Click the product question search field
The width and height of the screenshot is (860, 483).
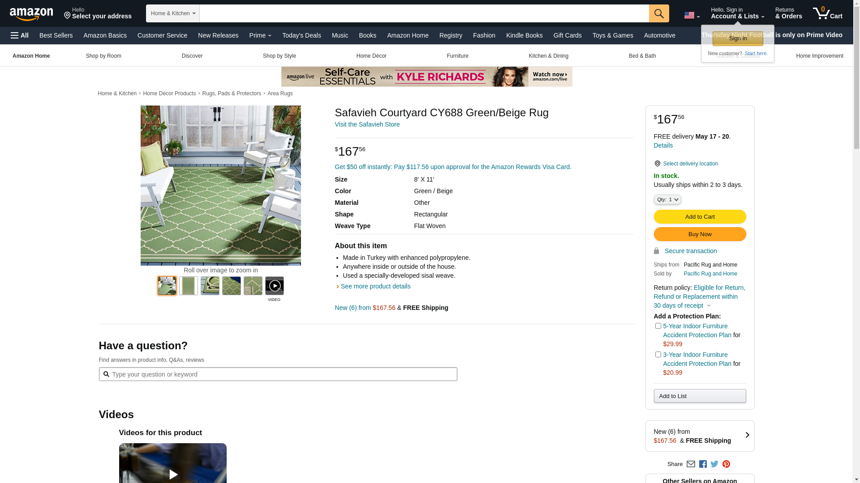pyautogui.click(x=278, y=374)
